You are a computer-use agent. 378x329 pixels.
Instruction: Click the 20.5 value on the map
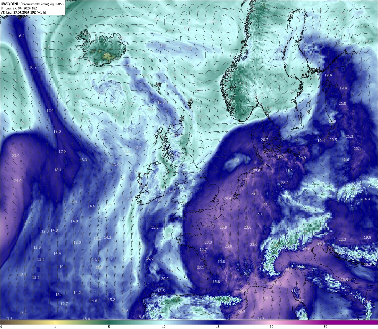point(333,140)
